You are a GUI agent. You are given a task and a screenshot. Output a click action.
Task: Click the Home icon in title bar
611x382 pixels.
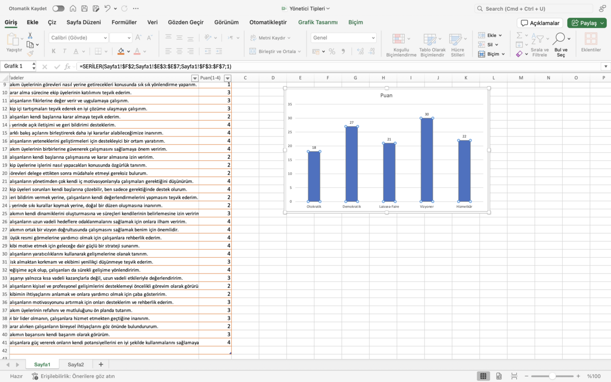click(73, 9)
